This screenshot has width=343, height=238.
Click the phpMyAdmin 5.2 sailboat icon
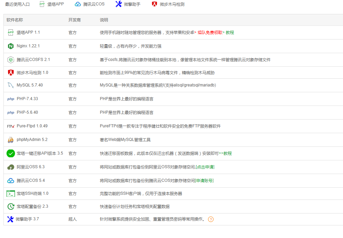coord(11,140)
